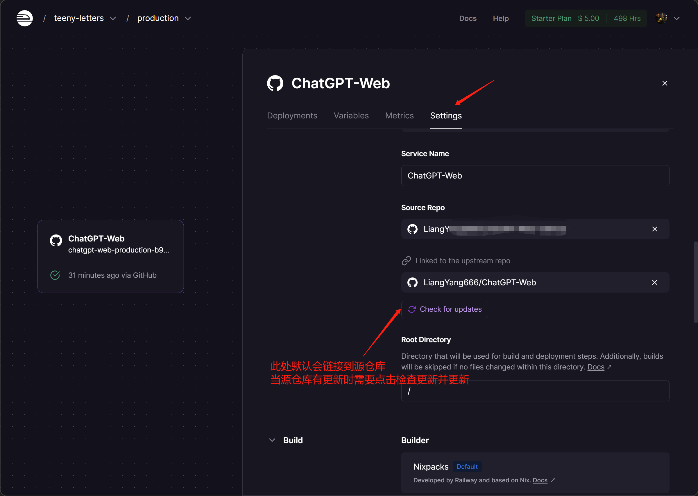Click the Railway logo icon
Screen dimensions: 698x496
24,18
